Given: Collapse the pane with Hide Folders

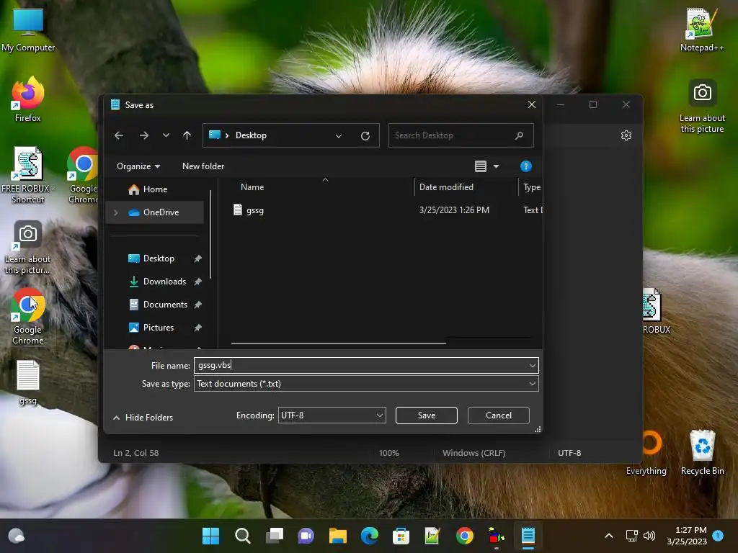Looking at the screenshot, I should pyautogui.click(x=143, y=418).
